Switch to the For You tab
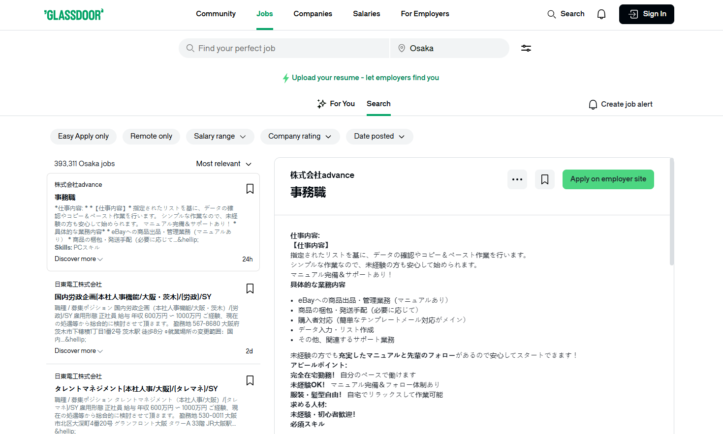Viewport: 723px width, 434px height. [336, 104]
